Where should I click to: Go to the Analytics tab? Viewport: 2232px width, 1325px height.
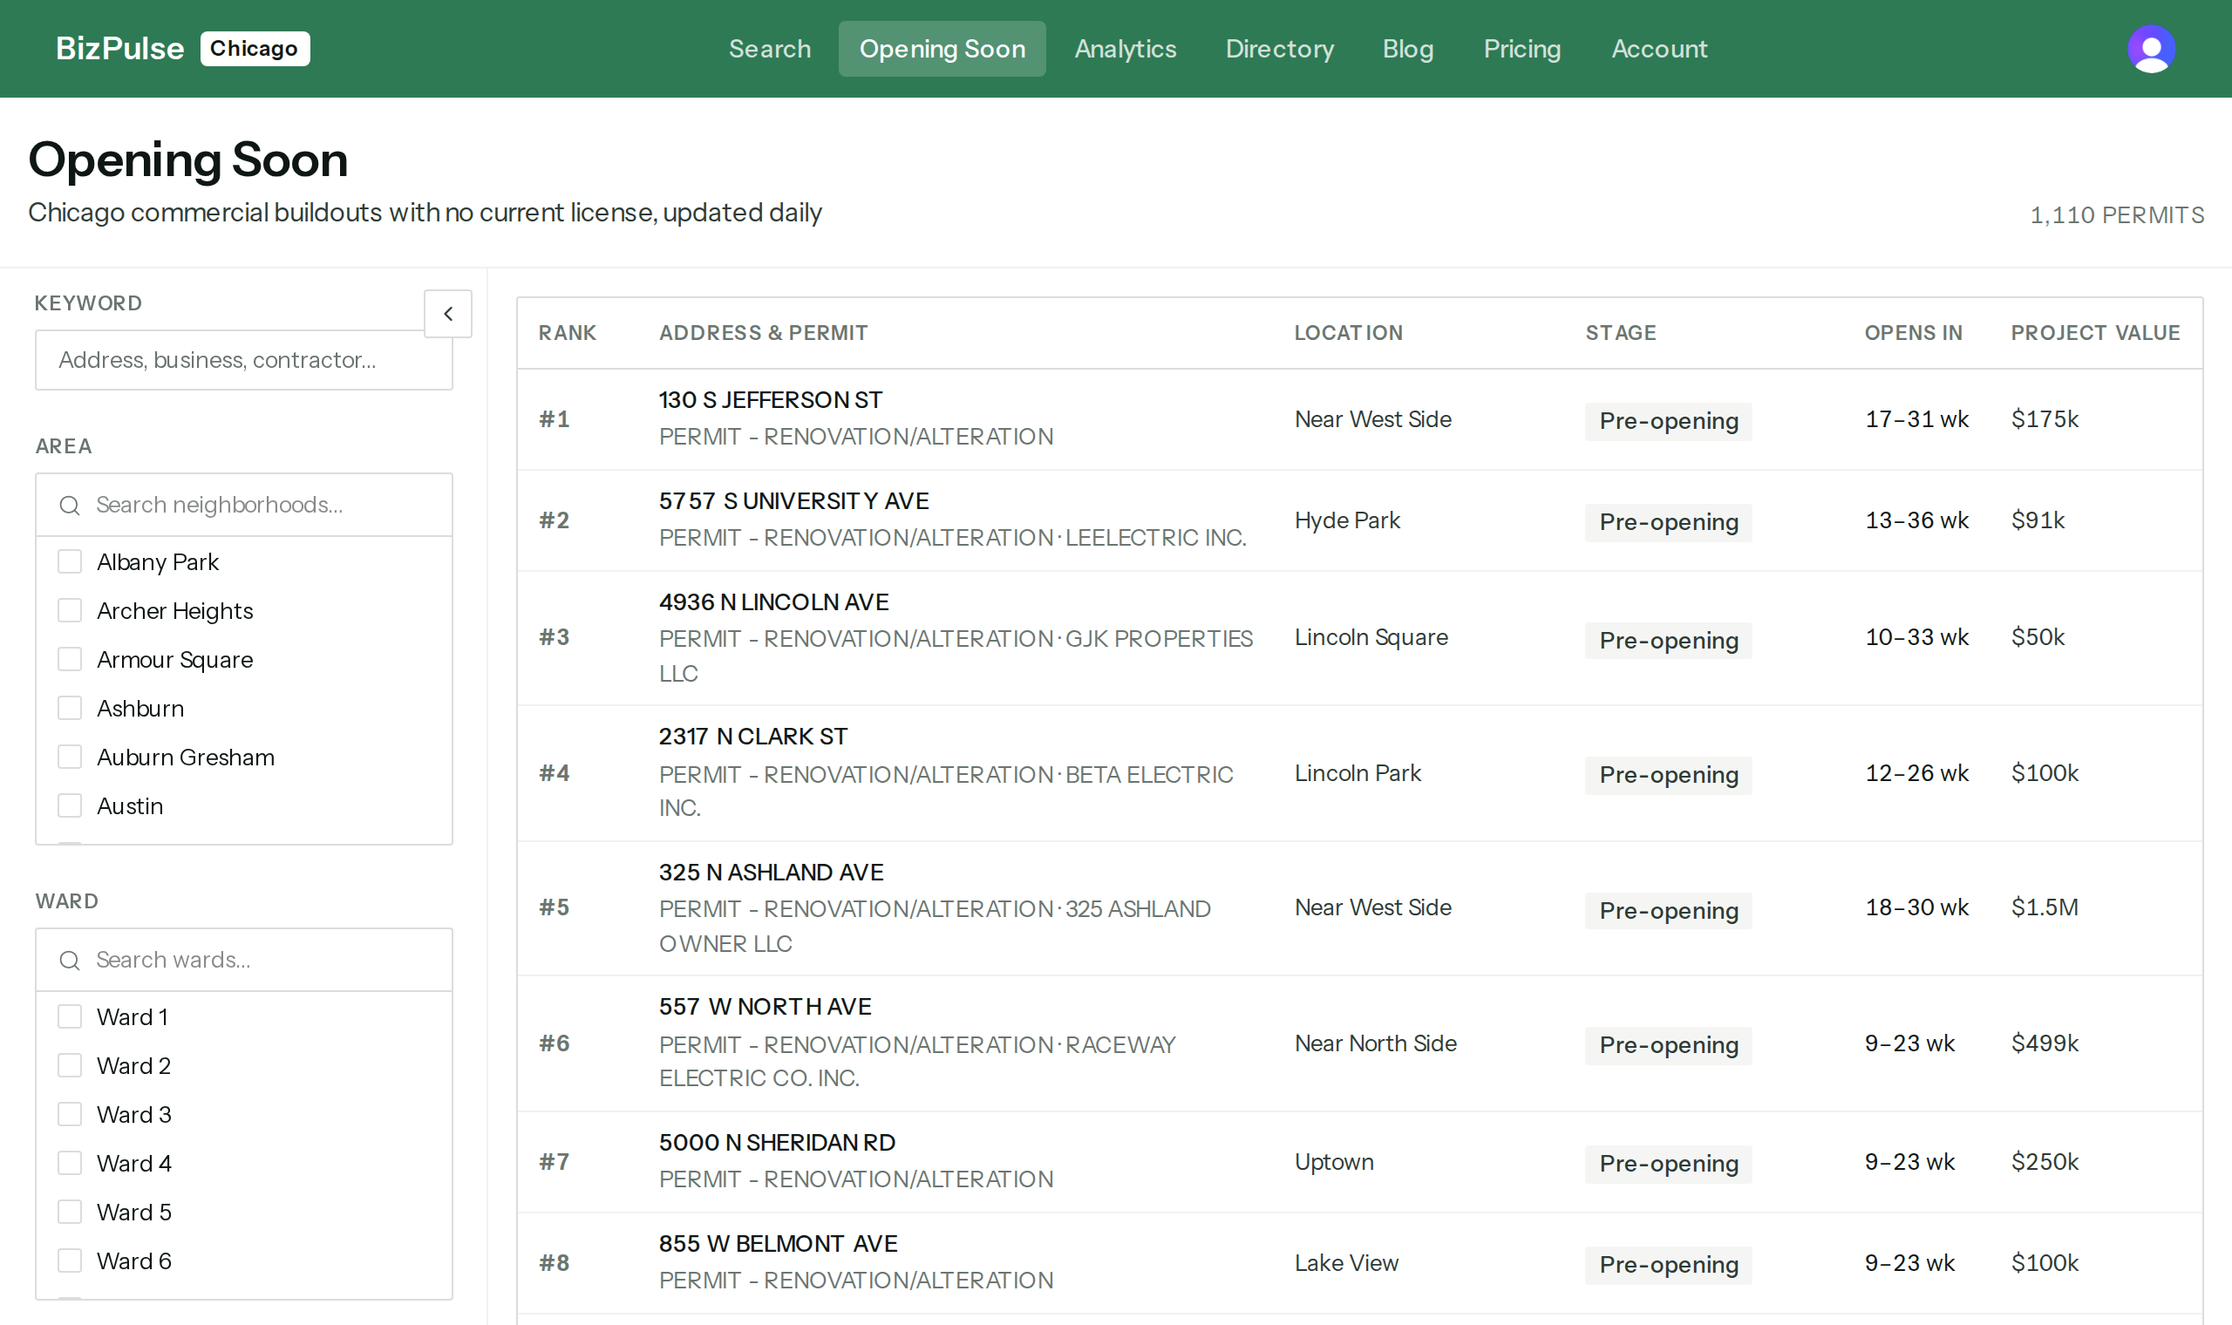(1125, 48)
